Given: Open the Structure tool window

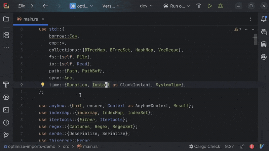Looking at the screenshot, I should [x=6, y=35].
